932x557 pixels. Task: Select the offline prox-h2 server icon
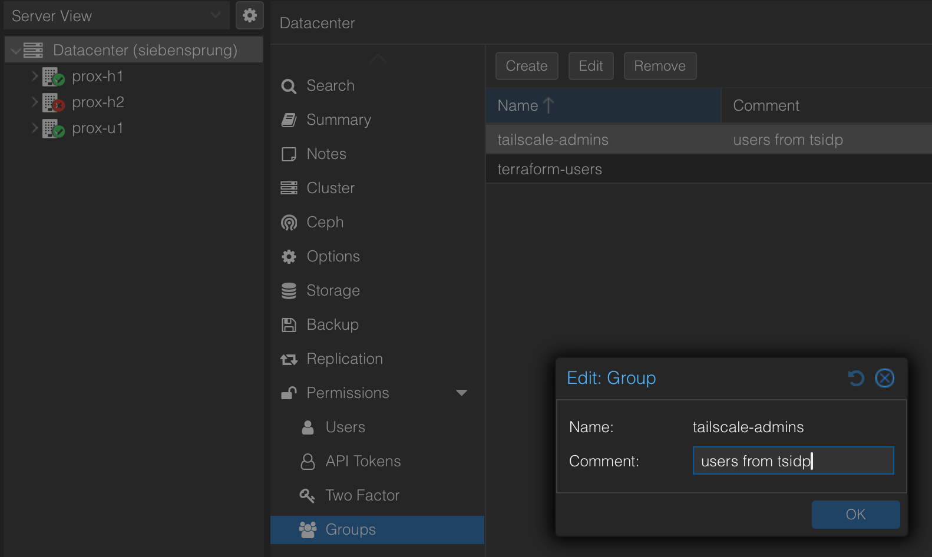coord(53,102)
